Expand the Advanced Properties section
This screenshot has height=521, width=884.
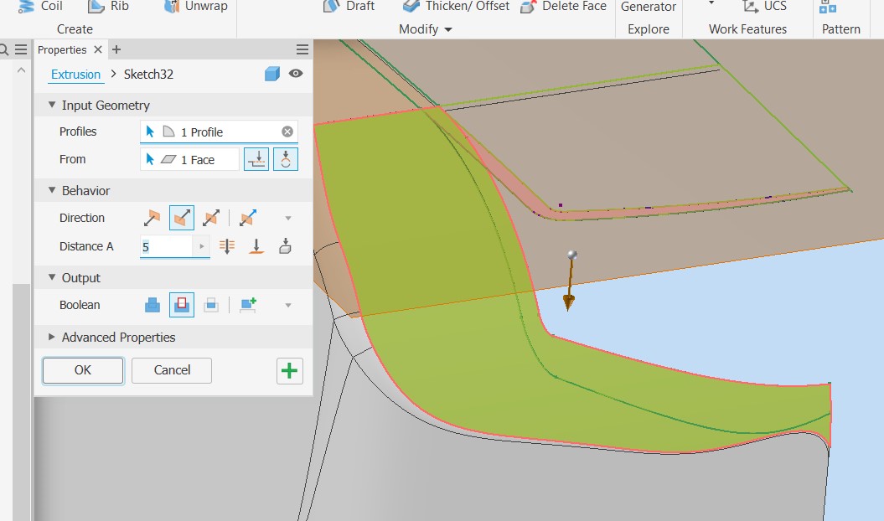(120, 338)
